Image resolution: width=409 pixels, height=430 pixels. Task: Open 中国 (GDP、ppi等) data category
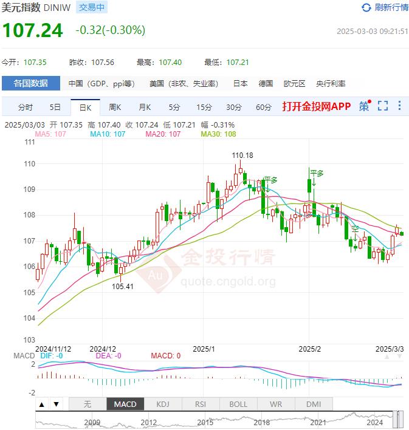click(101, 83)
